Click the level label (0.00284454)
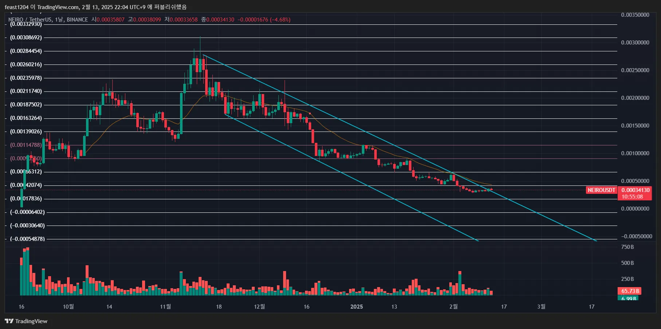This screenshot has width=661, height=329. point(26,51)
